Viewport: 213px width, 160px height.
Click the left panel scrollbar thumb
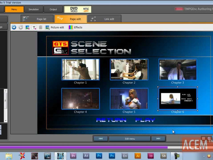click(6, 101)
